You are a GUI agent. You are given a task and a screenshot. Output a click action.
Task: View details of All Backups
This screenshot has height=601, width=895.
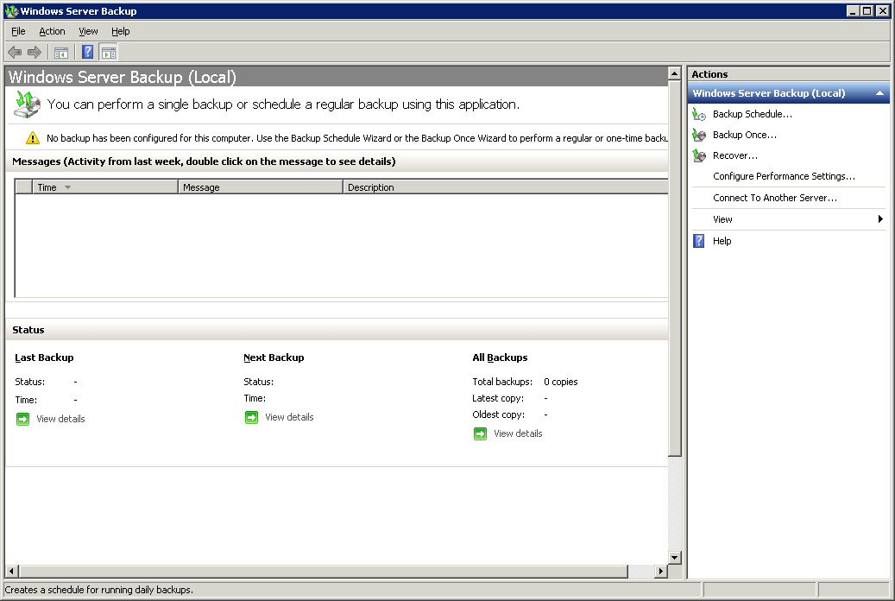(519, 434)
